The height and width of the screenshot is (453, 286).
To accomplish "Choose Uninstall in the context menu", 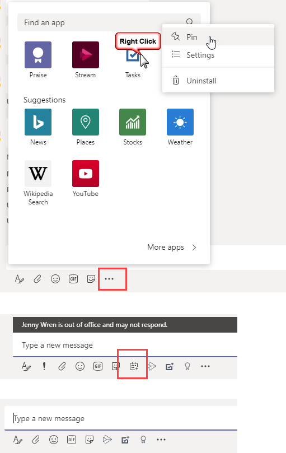I will [x=218, y=81].
